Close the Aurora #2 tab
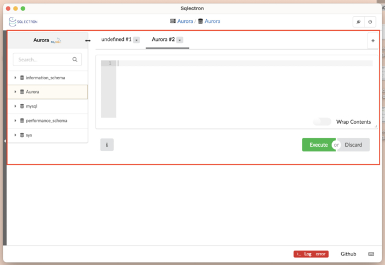385x265 pixels. pos(180,40)
